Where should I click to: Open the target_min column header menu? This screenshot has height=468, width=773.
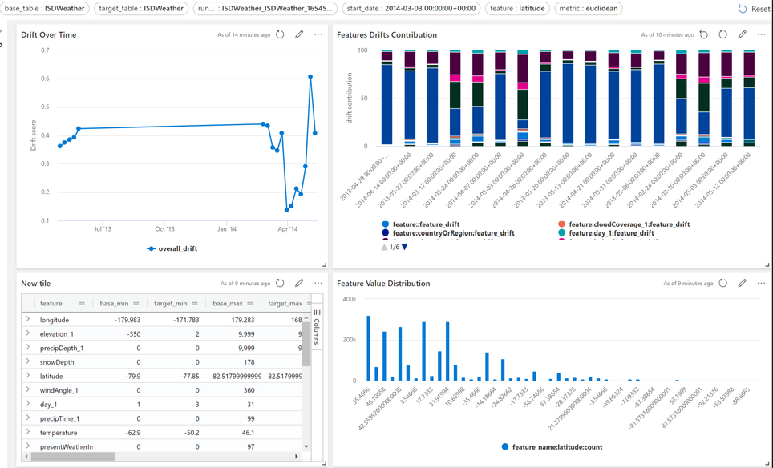click(x=195, y=303)
